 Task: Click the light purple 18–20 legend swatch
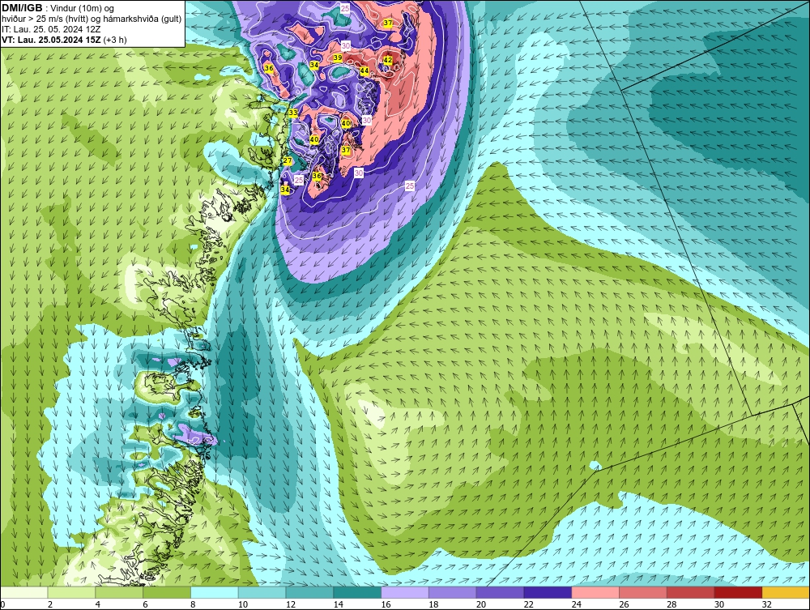453,592
